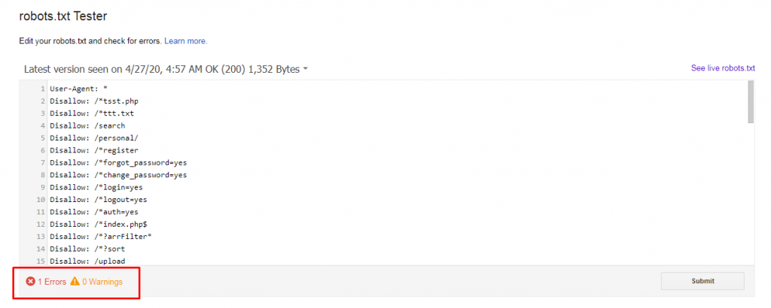Viewport: 771px width, 308px height.
Task: Click the editor vertical scrollbar thumb
Action: point(751,102)
